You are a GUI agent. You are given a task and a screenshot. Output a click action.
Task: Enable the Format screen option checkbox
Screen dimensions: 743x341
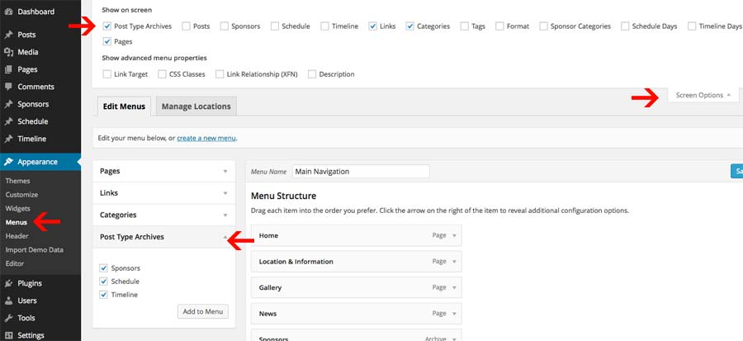(x=499, y=26)
